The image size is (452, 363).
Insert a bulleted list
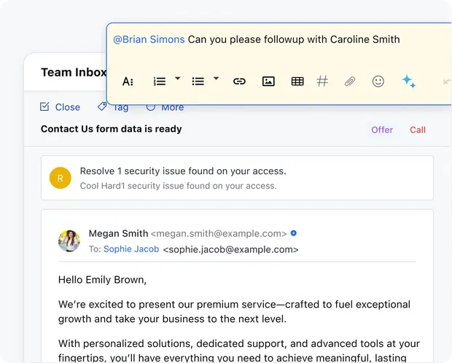pos(198,82)
